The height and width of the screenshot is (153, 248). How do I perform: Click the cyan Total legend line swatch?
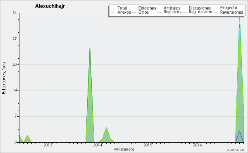113,8
